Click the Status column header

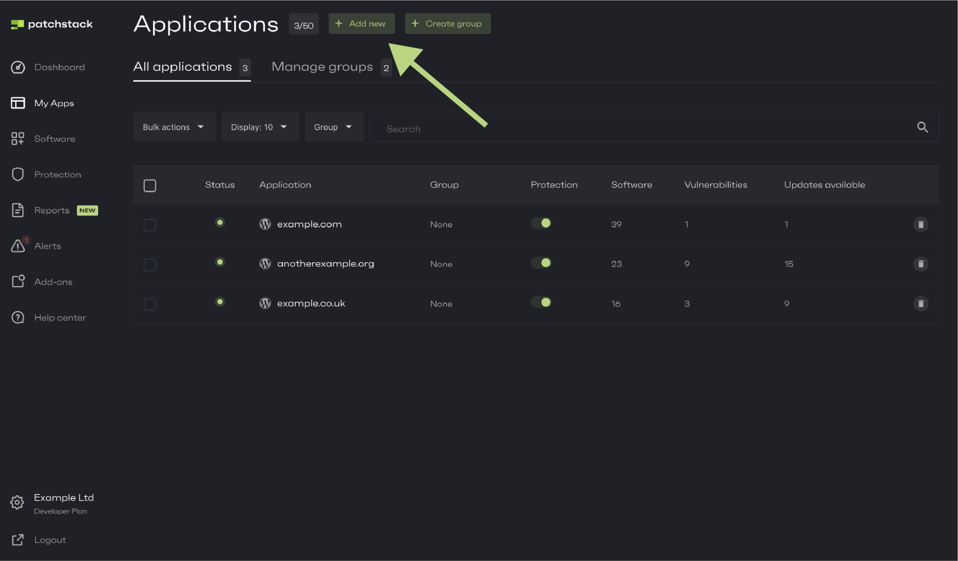pyautogui.click(x=220, y=185)
